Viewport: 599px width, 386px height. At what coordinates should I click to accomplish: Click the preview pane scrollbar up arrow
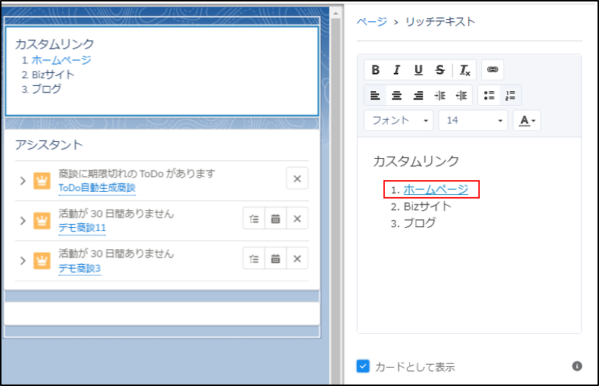(336, 13)
